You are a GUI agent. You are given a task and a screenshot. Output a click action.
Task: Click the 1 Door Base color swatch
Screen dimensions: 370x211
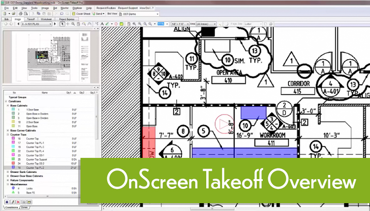click(13, 109)
